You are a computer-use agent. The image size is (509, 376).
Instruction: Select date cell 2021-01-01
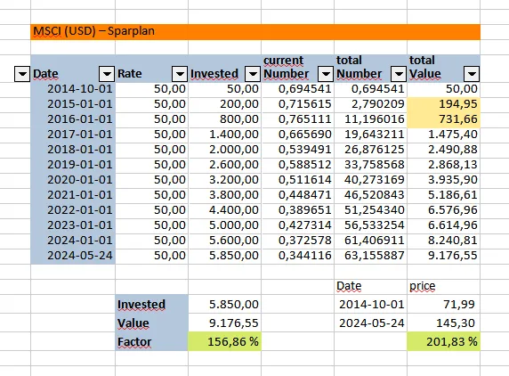[73, 195]
